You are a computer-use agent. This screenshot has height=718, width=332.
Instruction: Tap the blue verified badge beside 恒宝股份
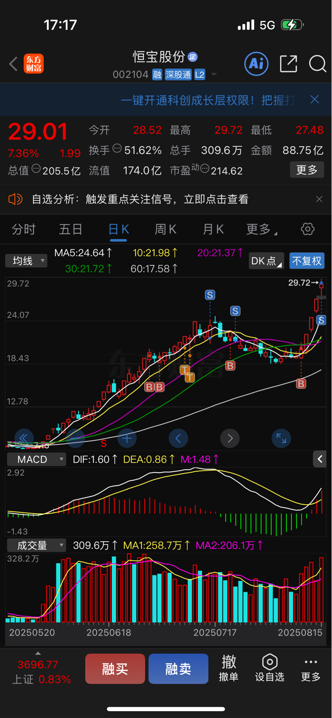(193, 56)
